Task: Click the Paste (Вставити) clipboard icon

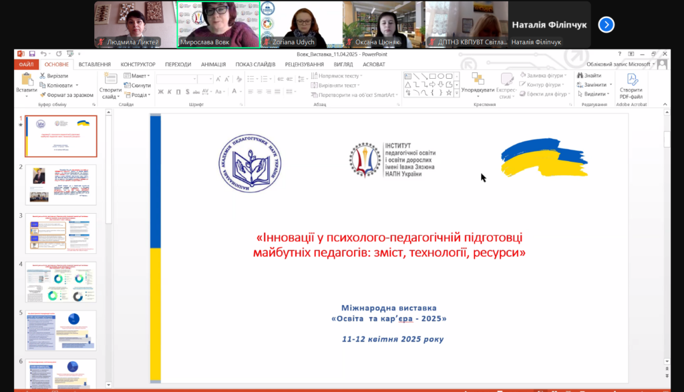Action: [x=27, y=79]
